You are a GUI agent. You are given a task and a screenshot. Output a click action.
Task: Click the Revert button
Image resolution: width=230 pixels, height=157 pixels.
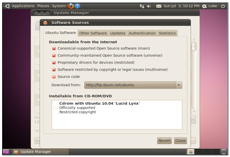164,141
